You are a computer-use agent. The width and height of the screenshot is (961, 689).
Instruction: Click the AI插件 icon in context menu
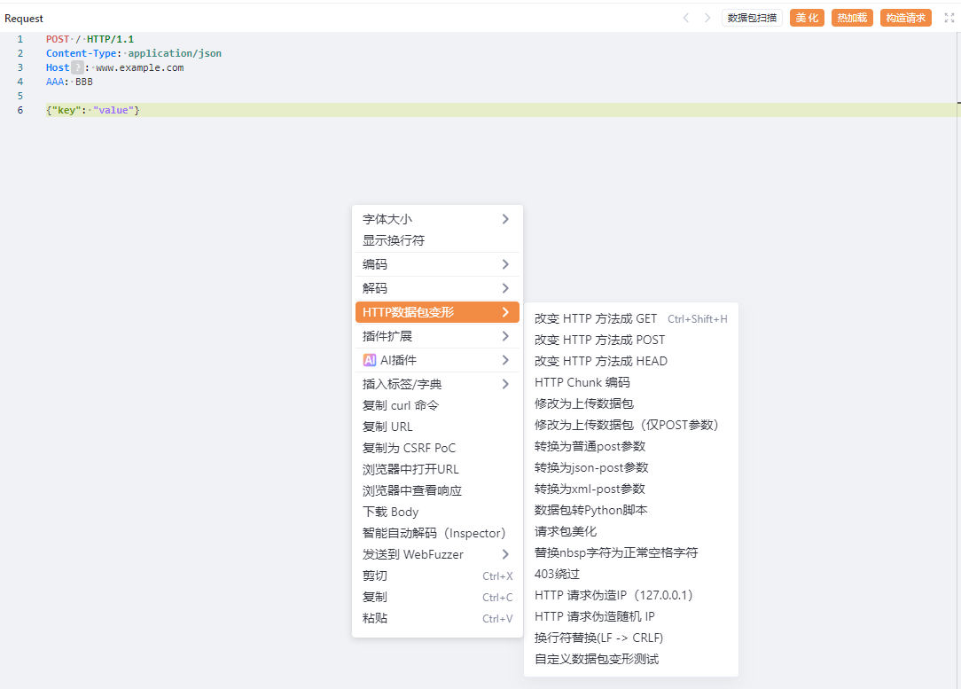coord(370,360)
